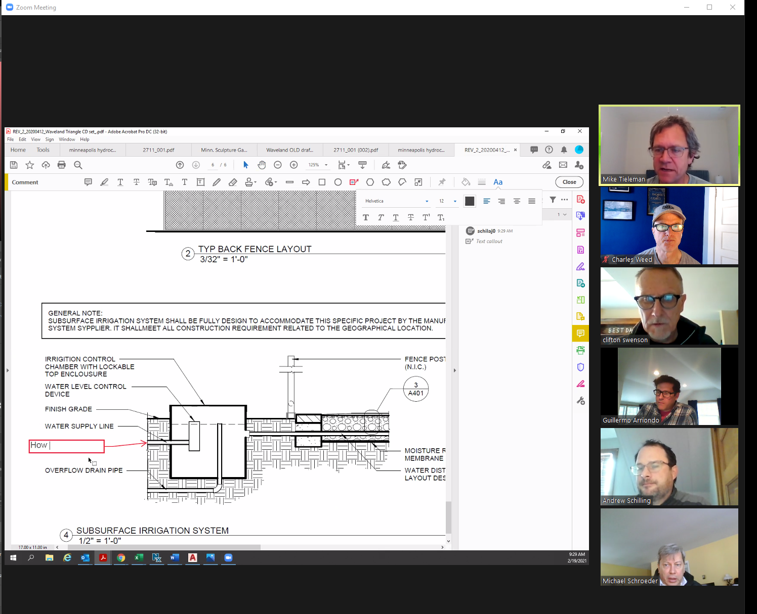Viewport: 757px width, 614px height.
Task: Open the View menu
Action: [35, 139]
